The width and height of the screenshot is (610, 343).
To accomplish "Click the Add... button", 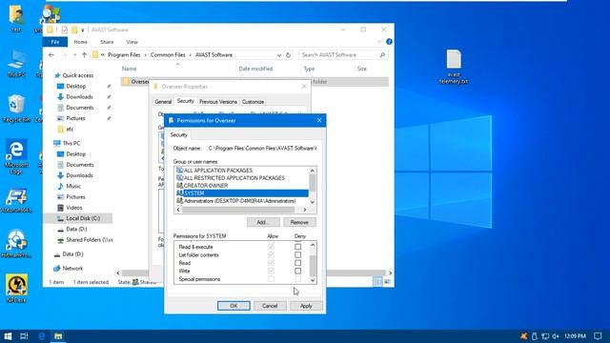I will [263, 222].
